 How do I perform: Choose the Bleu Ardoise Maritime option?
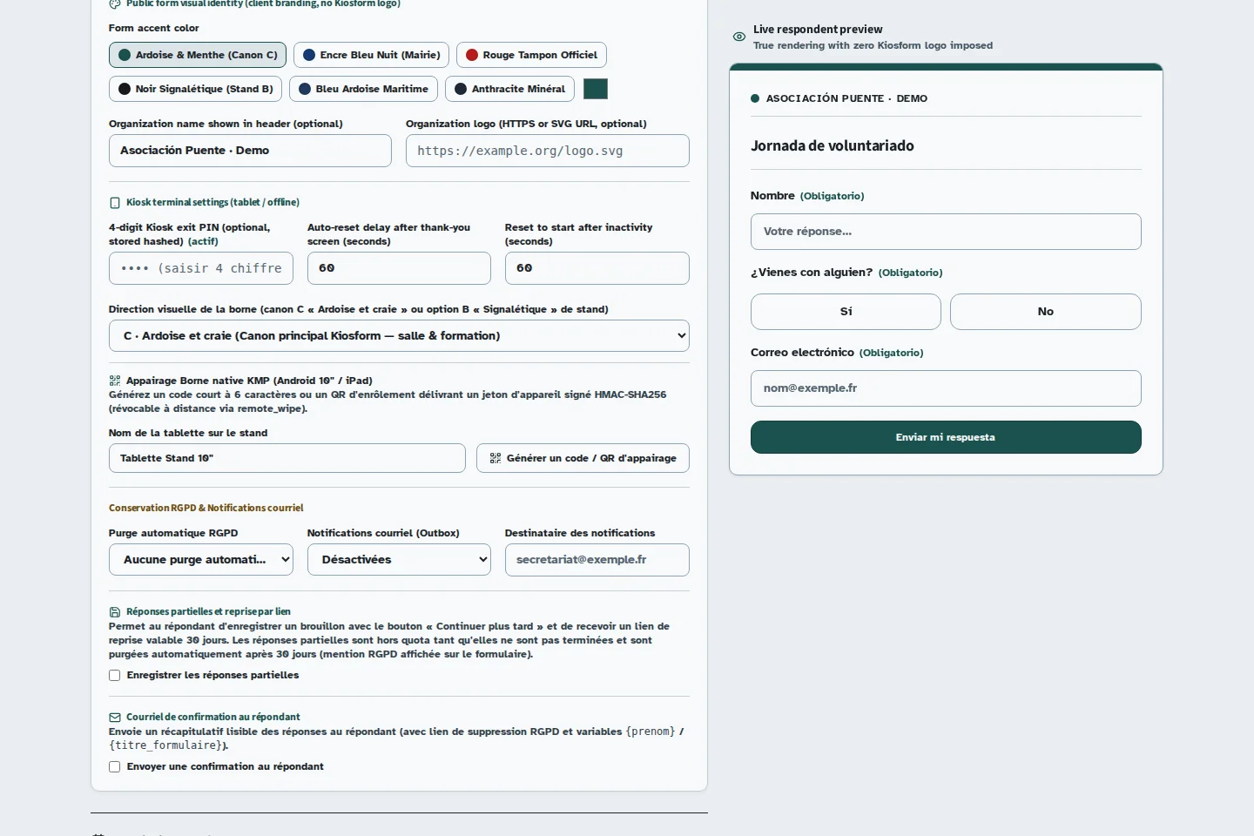click(363, 89)
